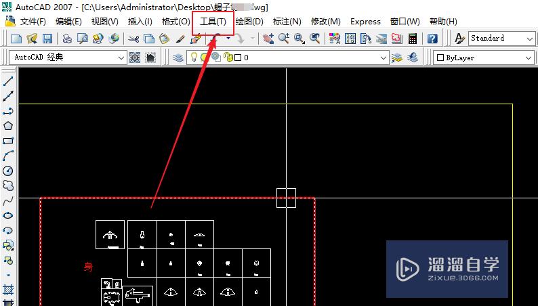Screen dimensions: 538x306
Task: Open the ByLayer color dropdown
Action: pos(529,58)
